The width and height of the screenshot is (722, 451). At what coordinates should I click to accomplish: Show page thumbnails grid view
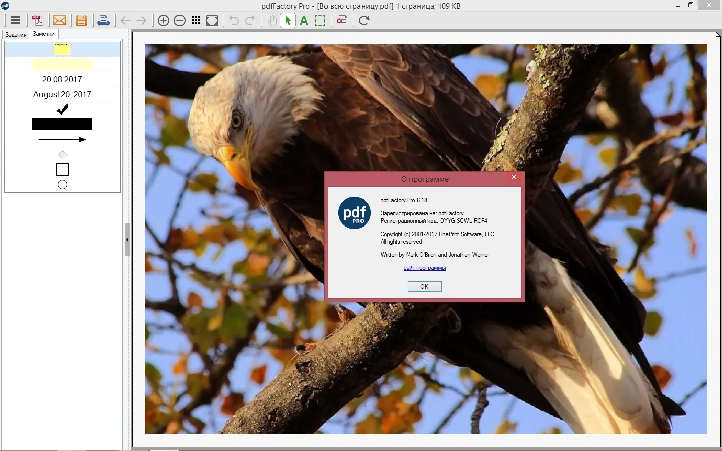coord(196,21)
